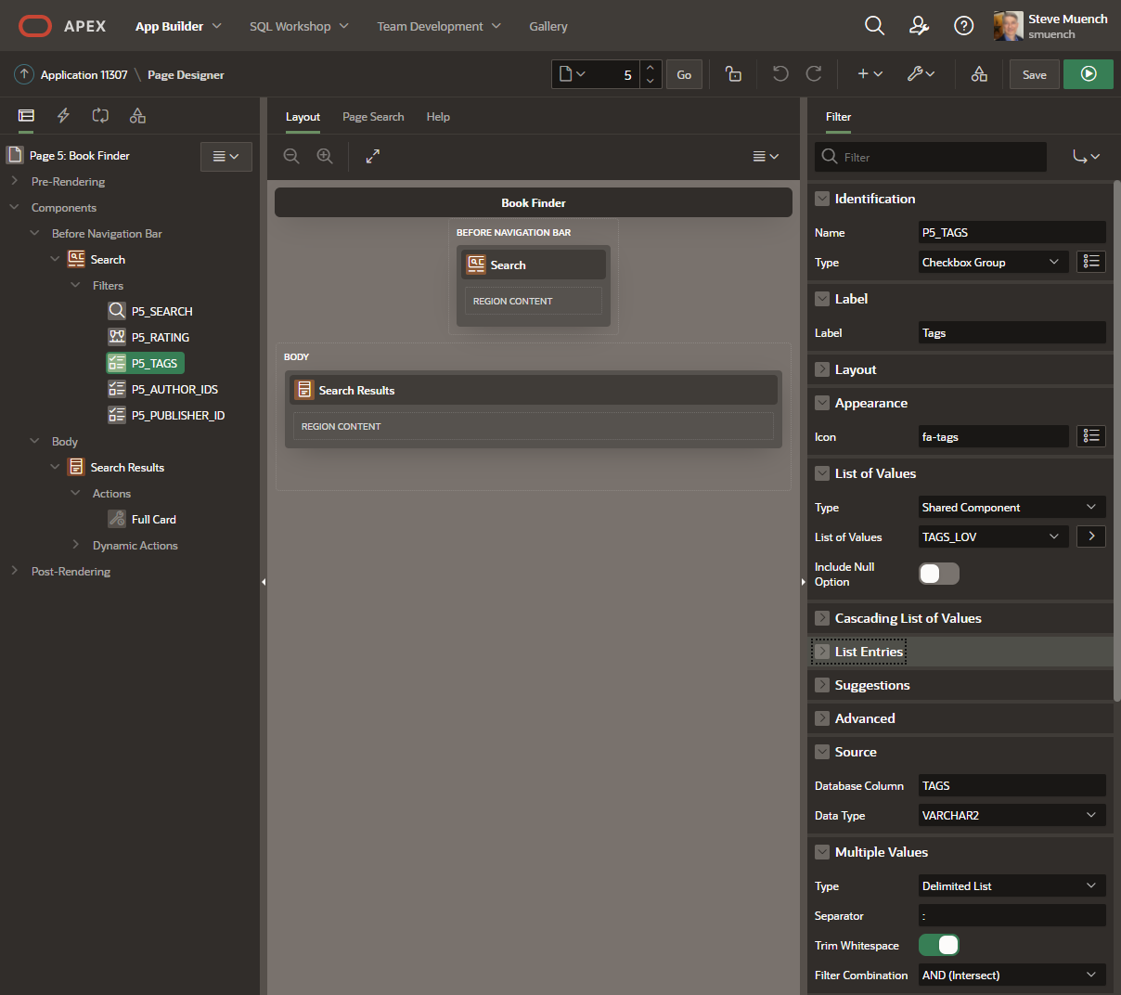Click the Save button
The height and width of the screenshot is (995, 1121).
tap(1034, 75)
